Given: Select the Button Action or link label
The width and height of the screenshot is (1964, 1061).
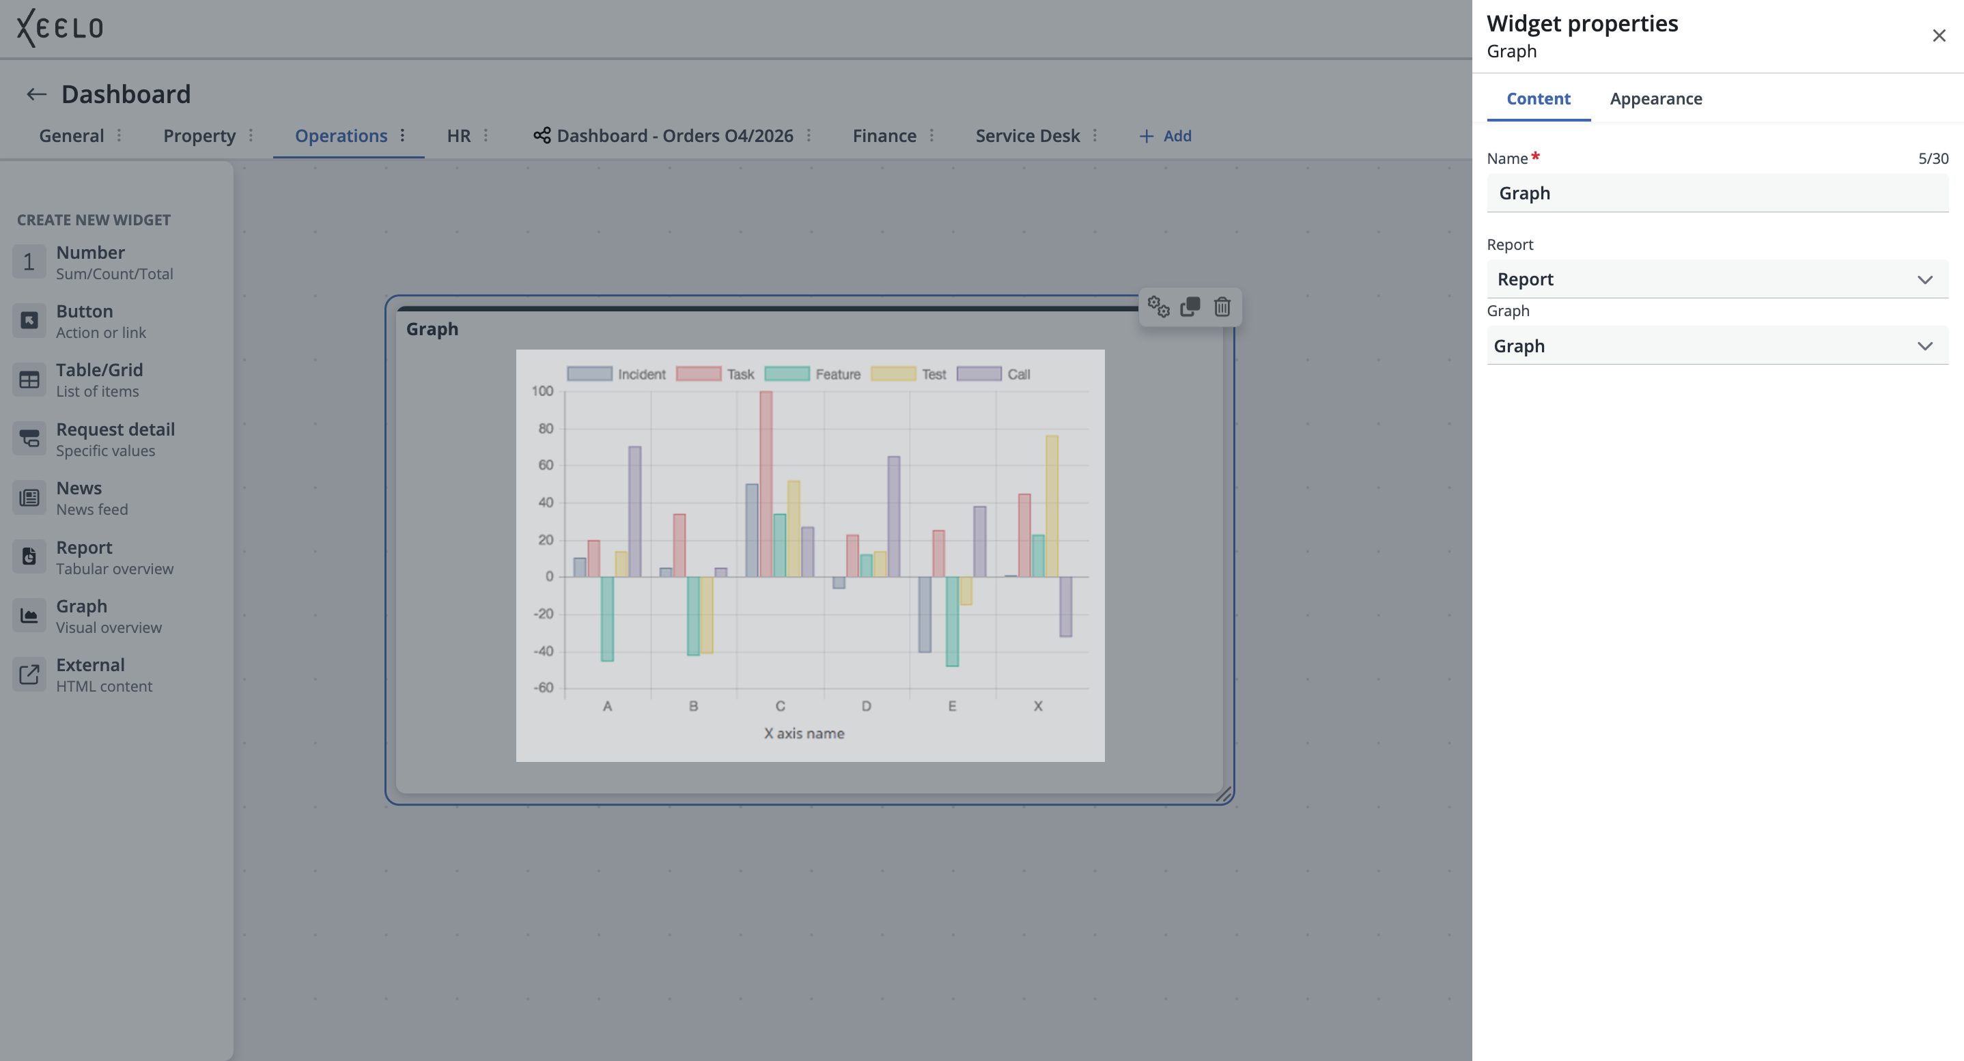Looking at the screenshot, I should pos(100,322).
